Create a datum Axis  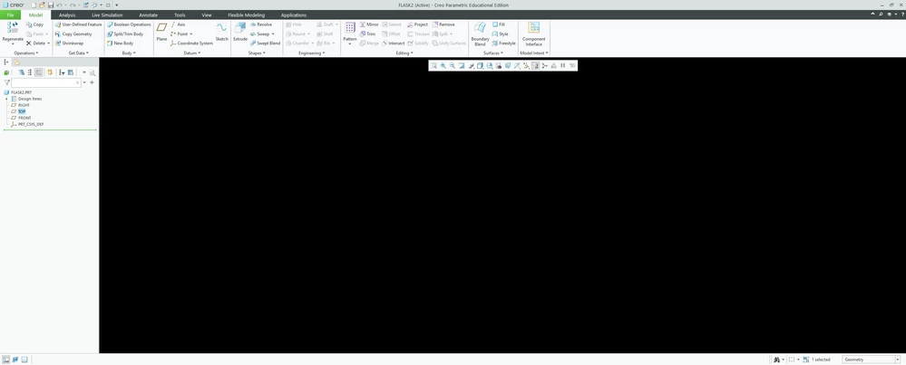click(178, 24)
